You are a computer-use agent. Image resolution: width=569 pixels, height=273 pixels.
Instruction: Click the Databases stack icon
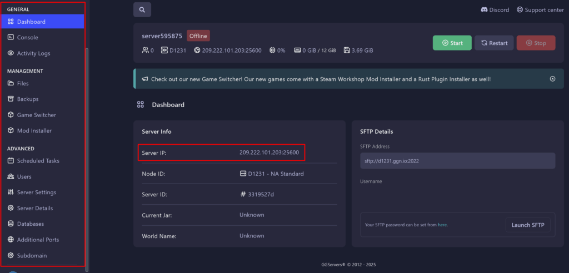click(11, 224)
